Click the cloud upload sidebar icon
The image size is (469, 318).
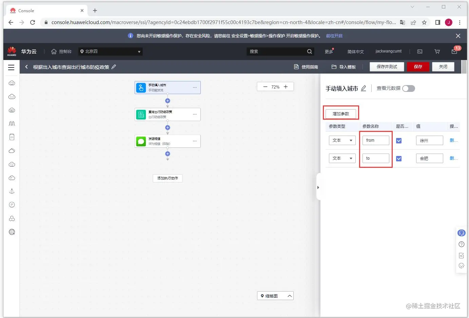point(12,164)
